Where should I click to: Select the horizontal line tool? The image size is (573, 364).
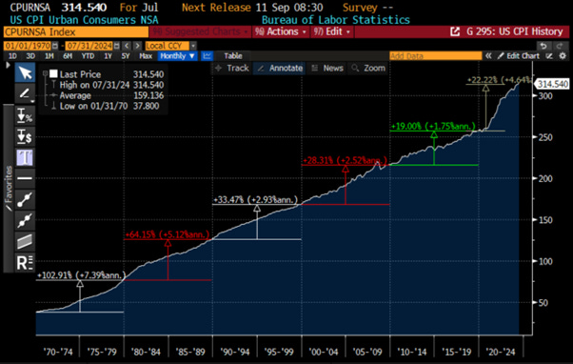tap(25, 178)
